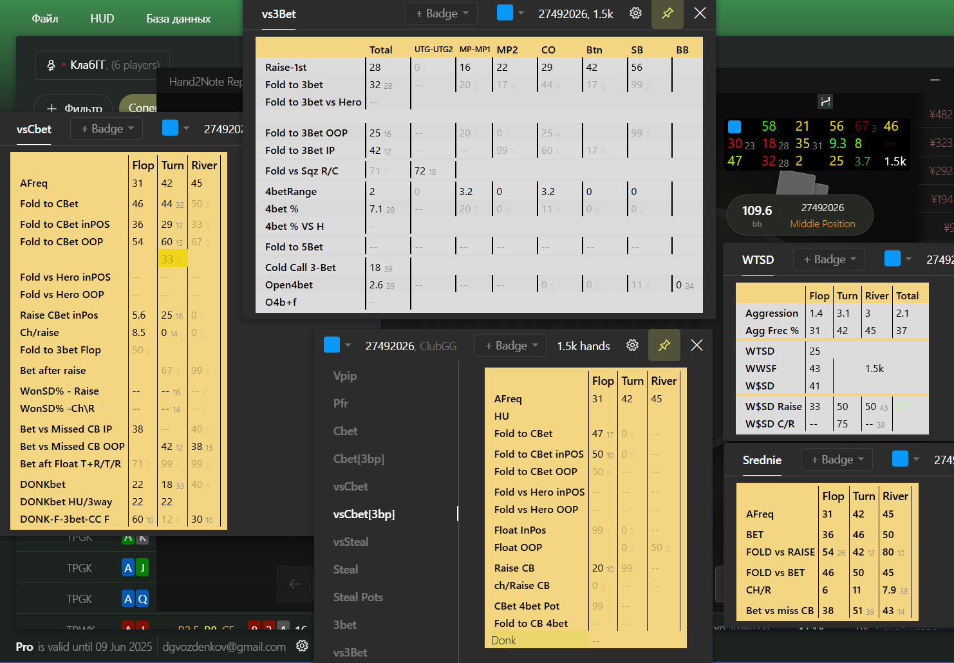This screenshot has height=663, width=954.
Task: Click 'W$SD Raise' row in WTSD table
Action: pos(832,407)
